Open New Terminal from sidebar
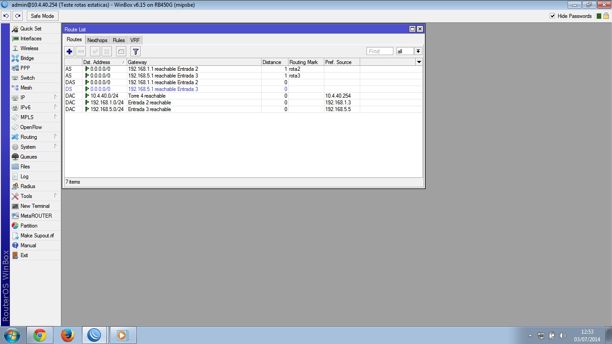The width and height of the screenshot is (612, 344). tap(35, 206)
